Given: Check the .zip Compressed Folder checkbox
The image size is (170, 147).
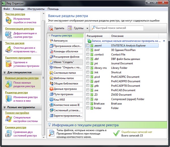Looking at the screenshot, I should click(x=88, y=99).
